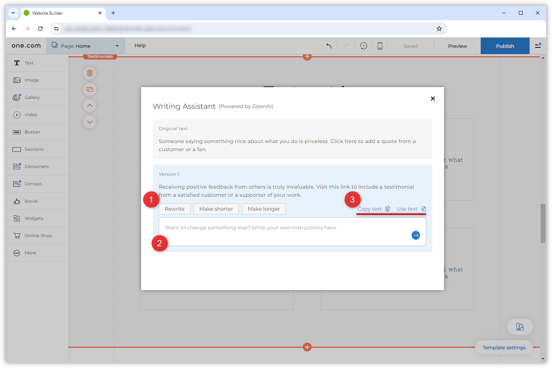Open Template settings button
Screen dimensions: 552x368
503,347
